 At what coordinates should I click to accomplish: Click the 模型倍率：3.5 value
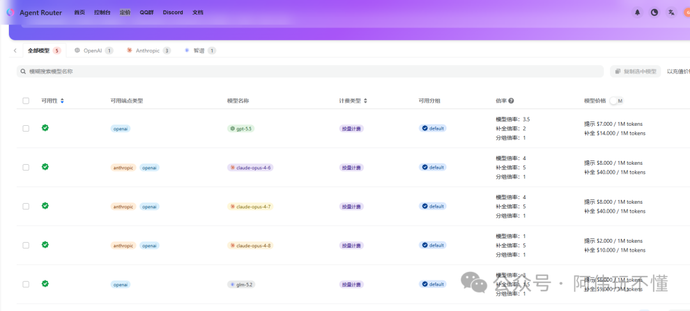click(x=512, y=119)
